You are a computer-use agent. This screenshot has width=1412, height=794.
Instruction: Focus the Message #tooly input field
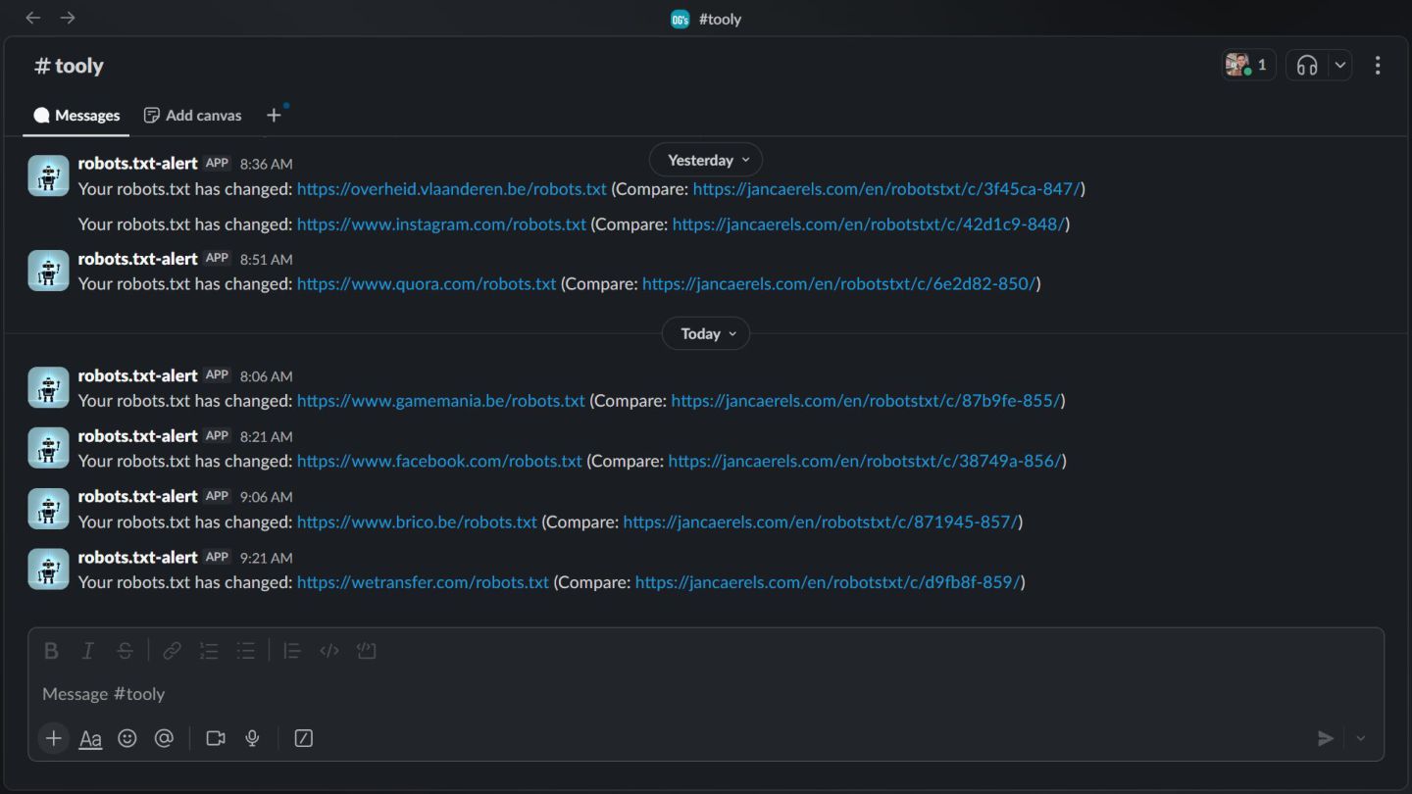click(706, 694)
